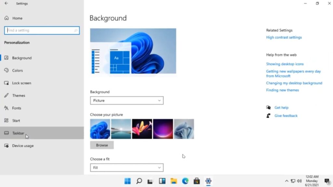Open the Home settings page

[42, 18]
